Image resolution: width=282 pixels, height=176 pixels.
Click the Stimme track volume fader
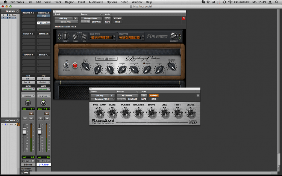(24, 131)
